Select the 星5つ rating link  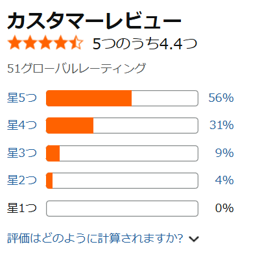pyautogui.click(x=22, y=98)
